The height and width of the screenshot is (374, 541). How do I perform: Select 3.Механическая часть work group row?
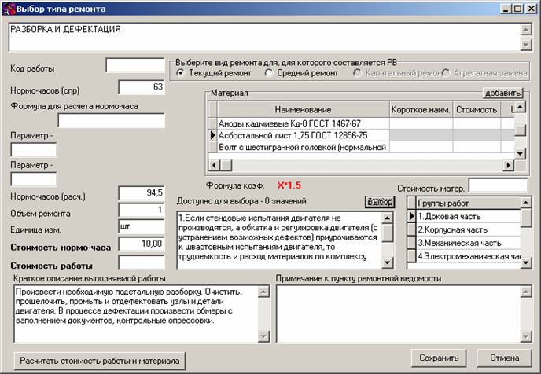tap(468, 243)
